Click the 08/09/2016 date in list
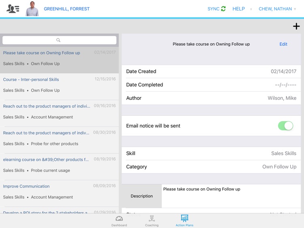This screenshot has height=228, width=304. 104,186
